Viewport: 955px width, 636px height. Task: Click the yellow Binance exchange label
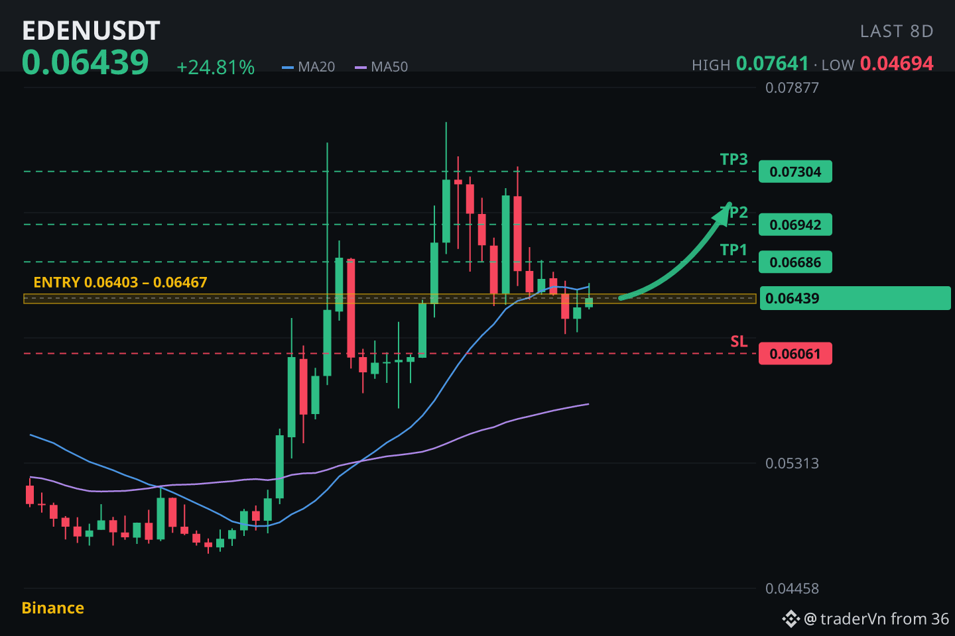point(53,608)
